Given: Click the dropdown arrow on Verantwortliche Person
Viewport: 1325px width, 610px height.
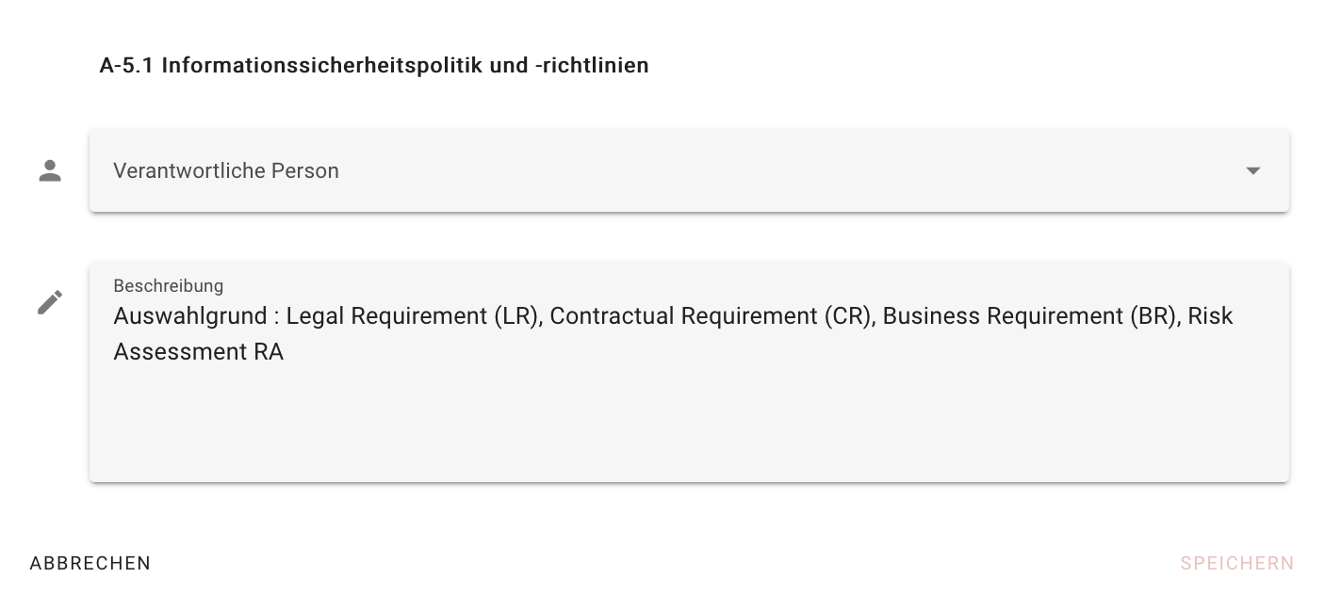Looking at the screenshot, I should [x=1253, y=170].
